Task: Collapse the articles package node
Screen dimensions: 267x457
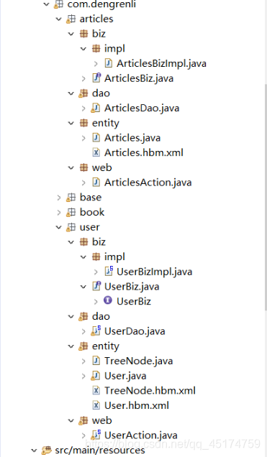Action: [x=58, y=19]
